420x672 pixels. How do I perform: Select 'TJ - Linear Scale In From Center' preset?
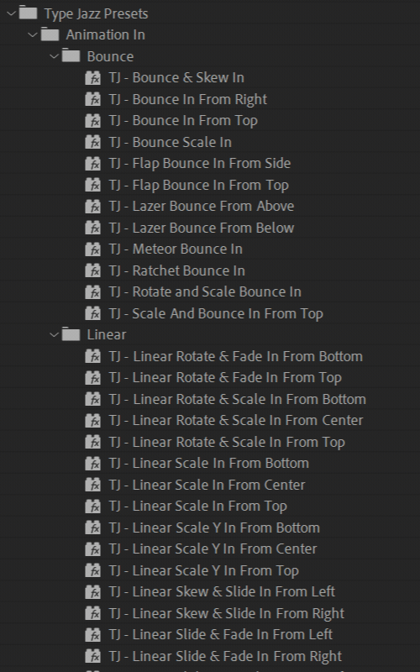point(207,485)
